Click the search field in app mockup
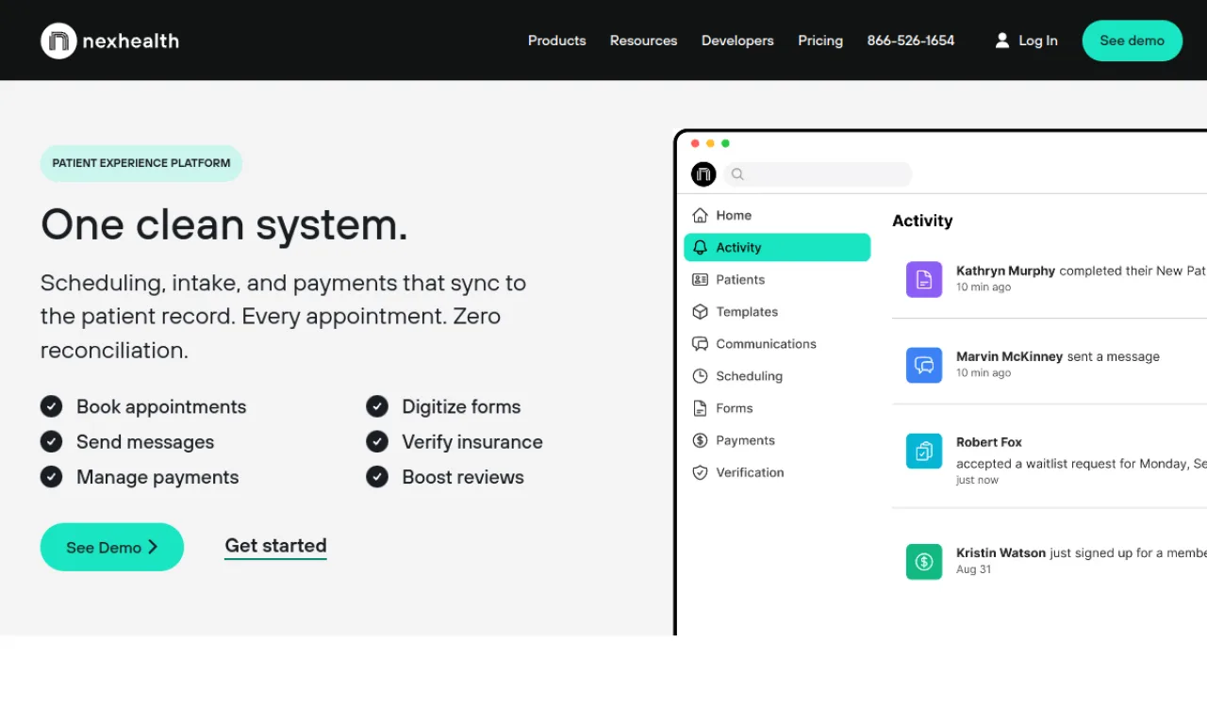The image size is (1207, 724). [818, 174]
